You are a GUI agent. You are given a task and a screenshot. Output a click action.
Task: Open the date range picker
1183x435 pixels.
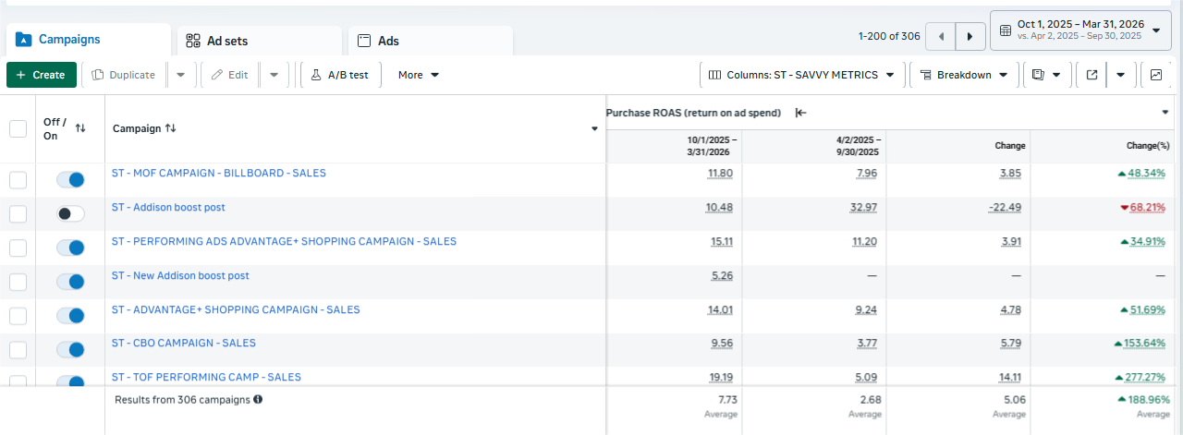coord(1080,30)
